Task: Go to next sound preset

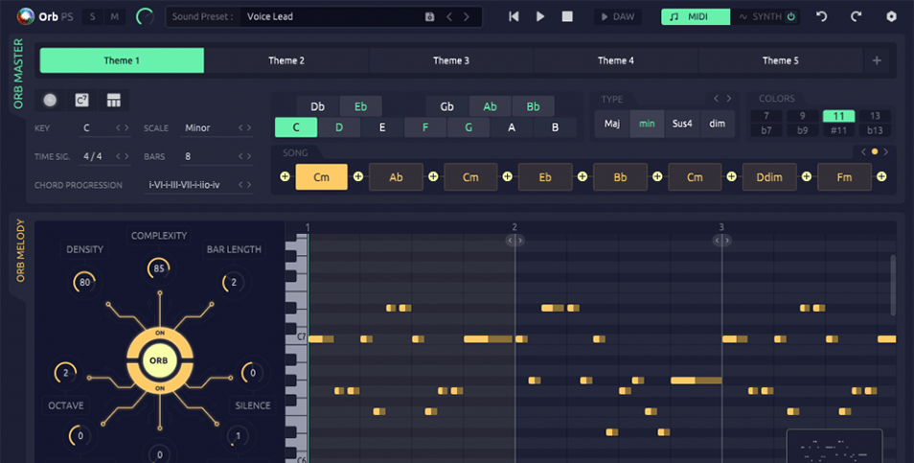Action: coord(467,17)
